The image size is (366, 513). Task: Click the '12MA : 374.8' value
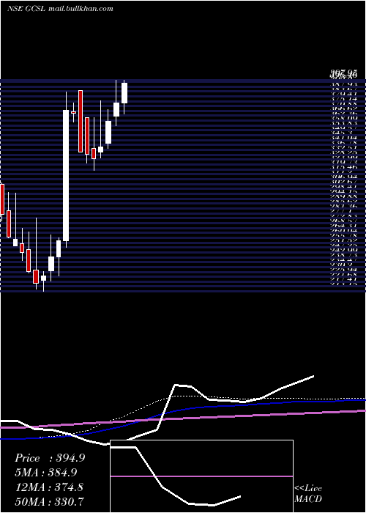click(x=49, y=487)
